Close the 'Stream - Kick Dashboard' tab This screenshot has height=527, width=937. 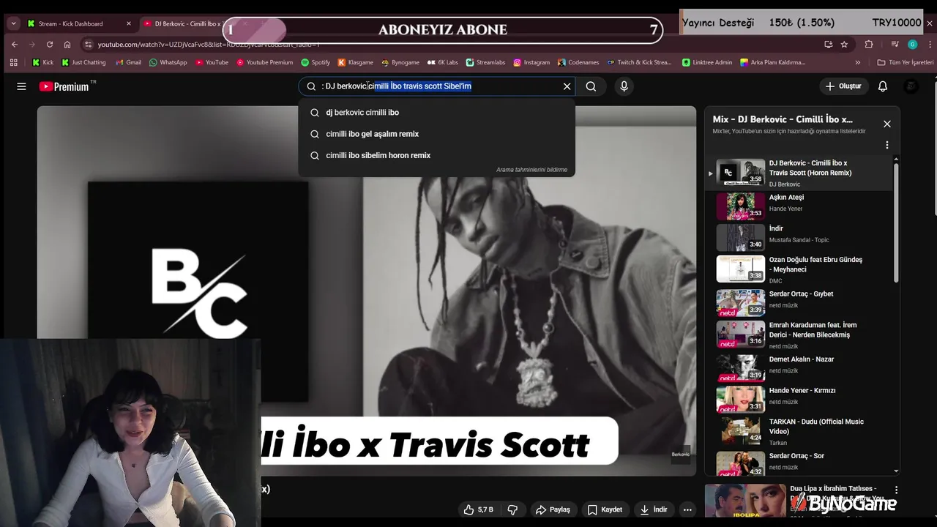[129, 23]
